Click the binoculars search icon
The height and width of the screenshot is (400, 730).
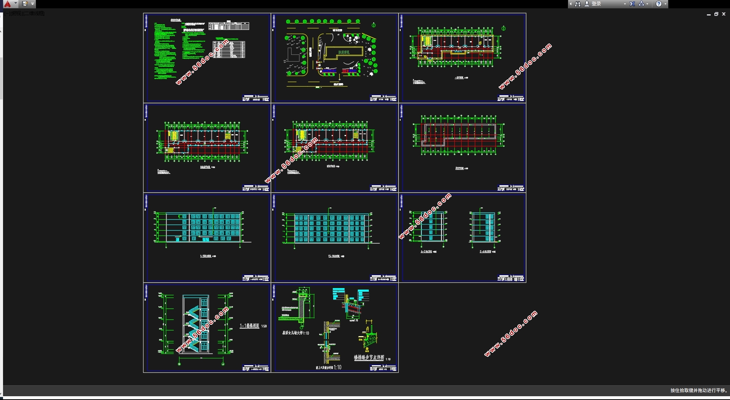tap(578, 4)
